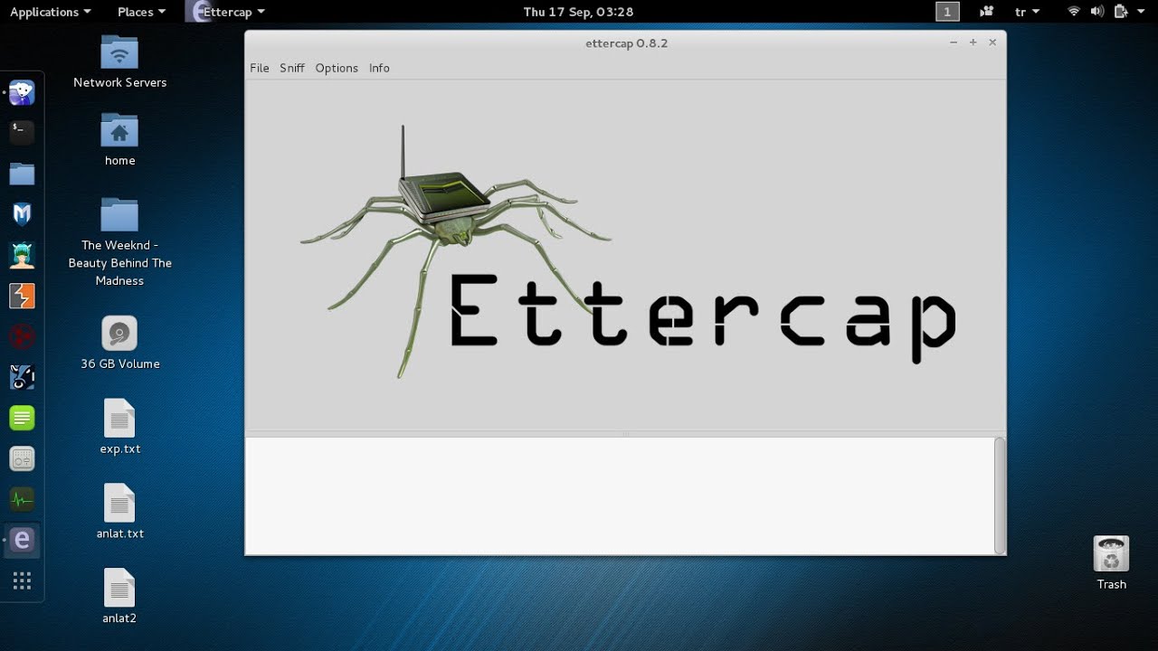Open the Places menu in top bar
The width and height of the screenshot is (1158, 651).
[x=141, y=12]
